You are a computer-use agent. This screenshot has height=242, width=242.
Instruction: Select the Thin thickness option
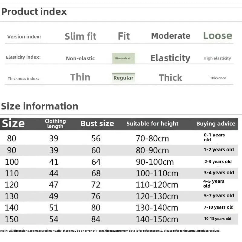click(x=80, y=77)
